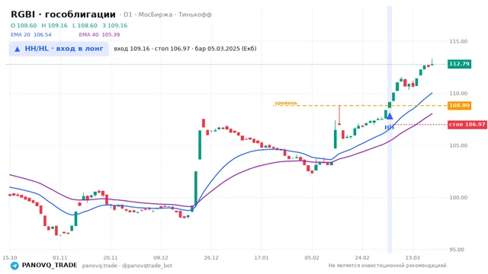Click the RGBI гособлигации title
The height and width of the screenshot is (274, 488).
[63, 14]
